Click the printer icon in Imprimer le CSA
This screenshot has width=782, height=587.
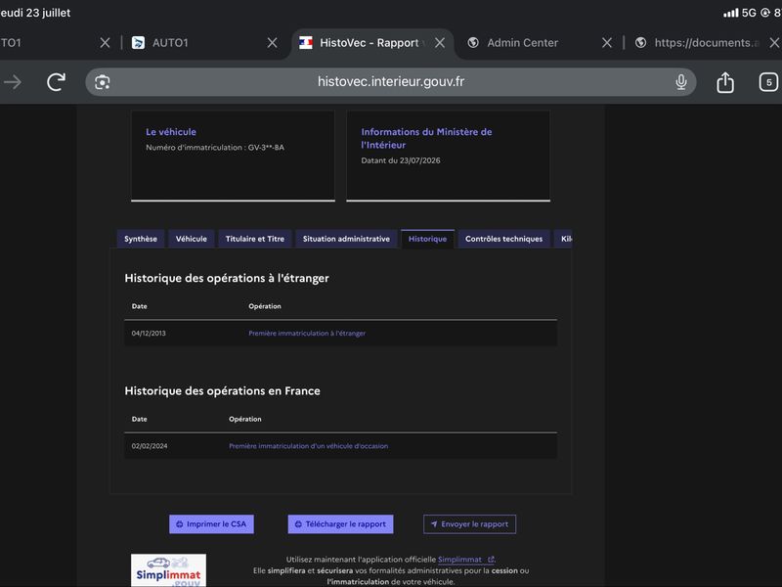click(180, 524)
